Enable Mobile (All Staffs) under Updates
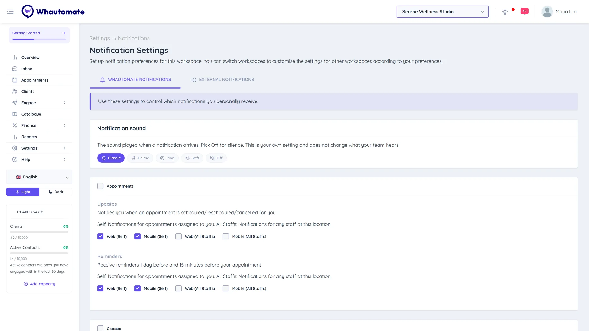 click(x=226, y=237)
